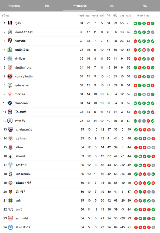Screen dimensions: 160x233
Task: Click the Blackburn Rovers crest icon
Action: [x=10, y=50]
